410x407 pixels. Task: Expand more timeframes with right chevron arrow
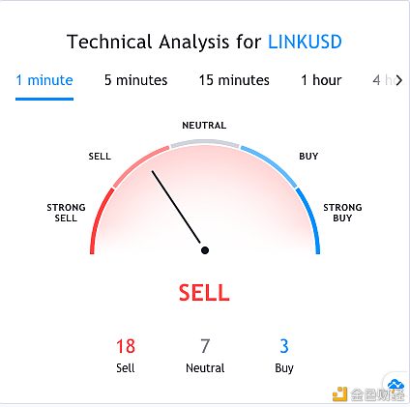coord(399,80)
